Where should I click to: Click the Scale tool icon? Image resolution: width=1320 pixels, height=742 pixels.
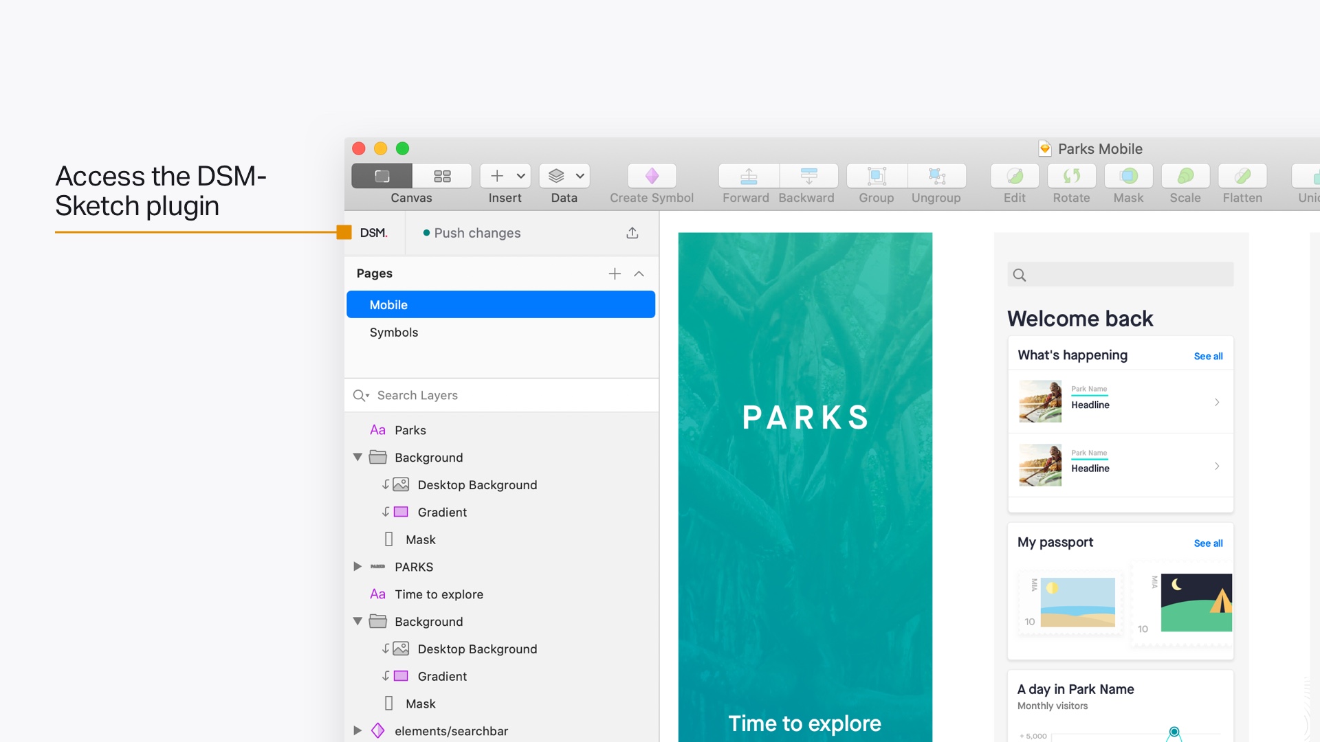pos(1185,176)
